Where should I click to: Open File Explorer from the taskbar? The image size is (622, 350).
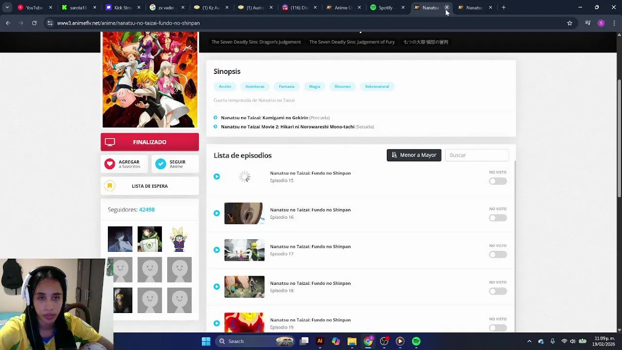(352, 341)
